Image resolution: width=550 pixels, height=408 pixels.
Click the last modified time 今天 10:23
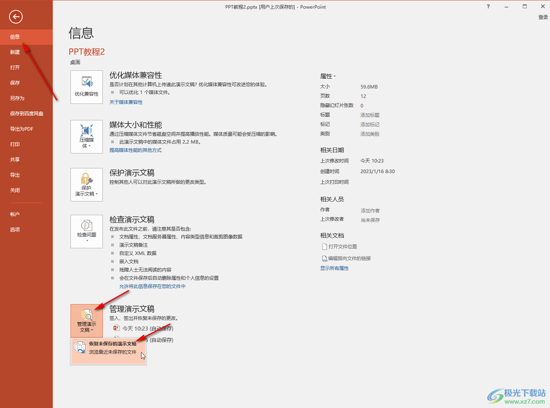372,161
